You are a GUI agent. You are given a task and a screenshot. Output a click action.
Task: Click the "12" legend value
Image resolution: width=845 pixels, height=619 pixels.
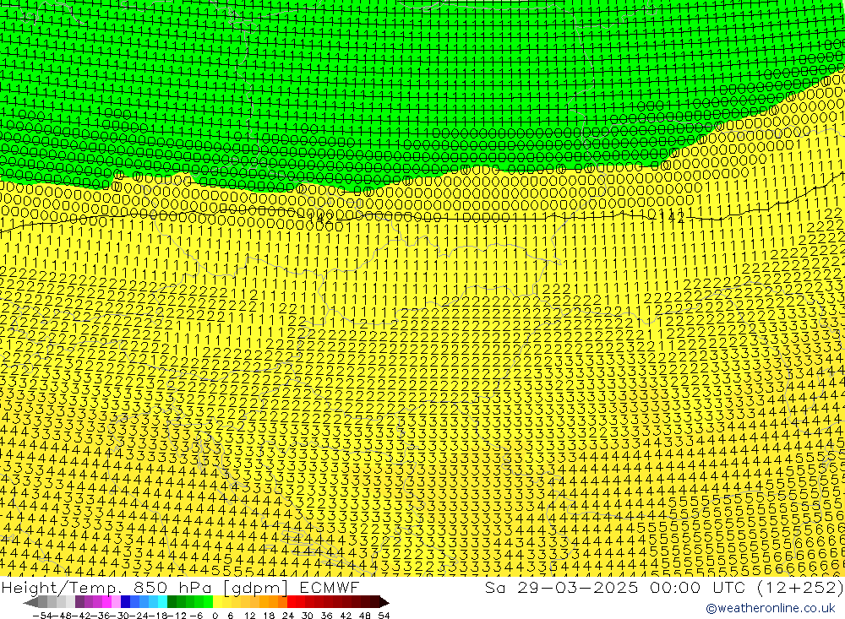(250, 616)
